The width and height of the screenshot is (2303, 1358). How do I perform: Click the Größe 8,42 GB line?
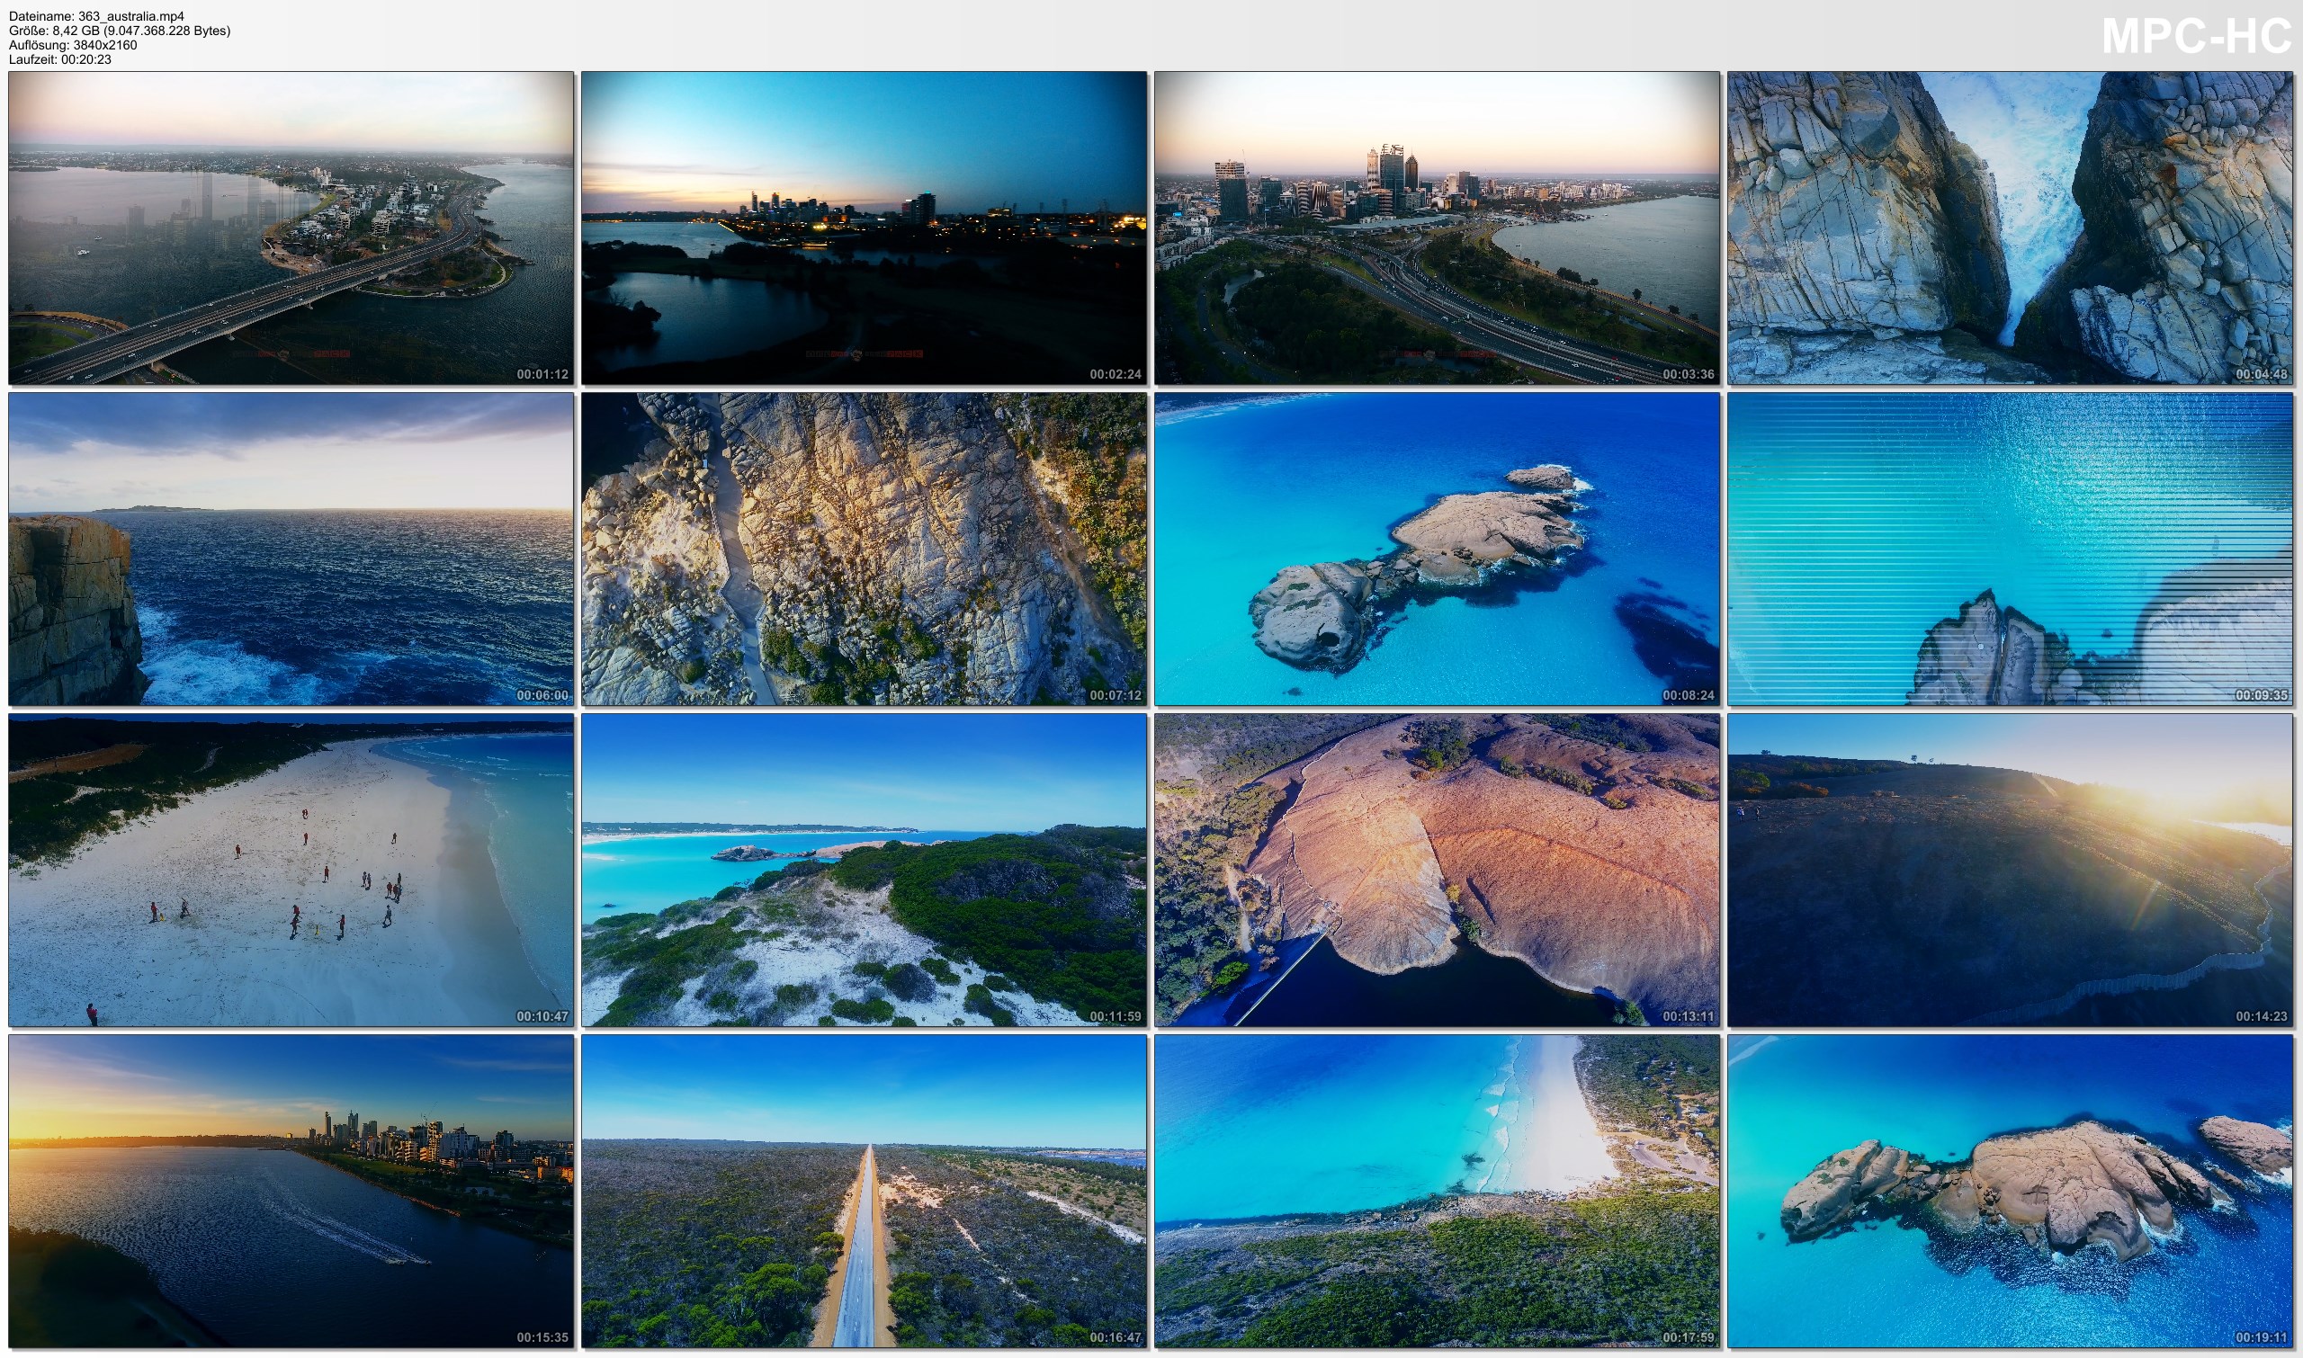(x=119, y=31)
